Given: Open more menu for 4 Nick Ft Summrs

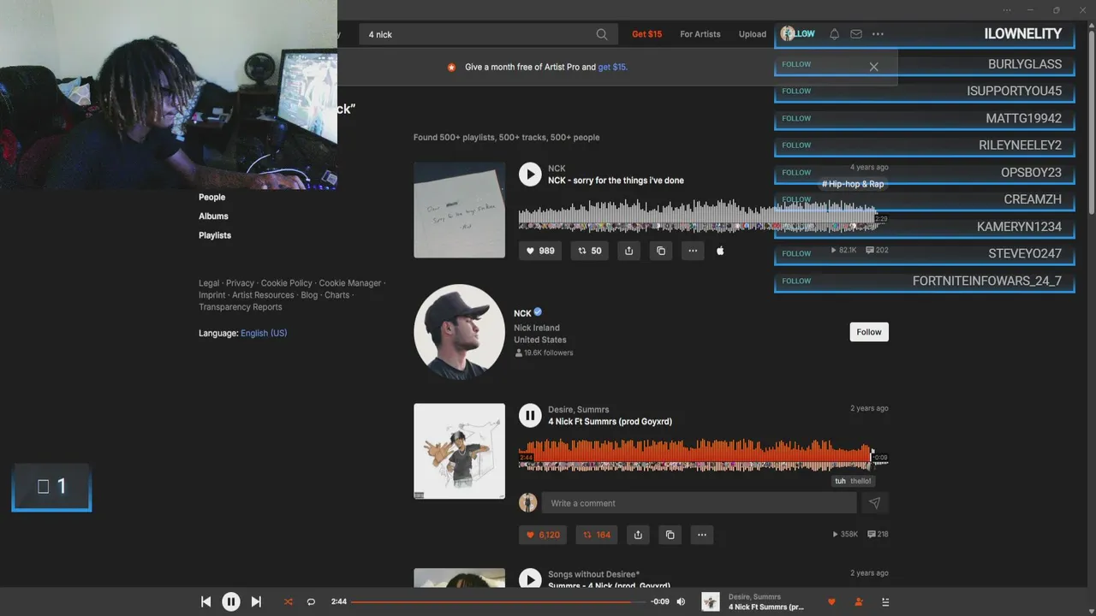Looking at the screenshot, I should pos(701,535).
